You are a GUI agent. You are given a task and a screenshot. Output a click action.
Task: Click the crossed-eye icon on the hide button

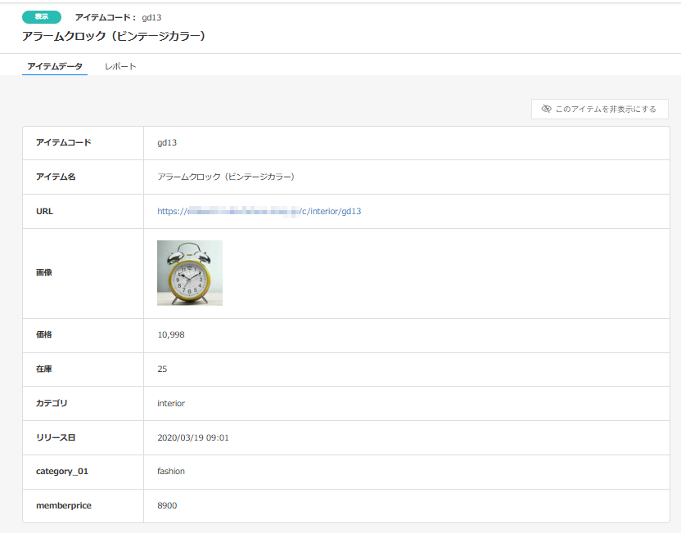click(546, 109)
